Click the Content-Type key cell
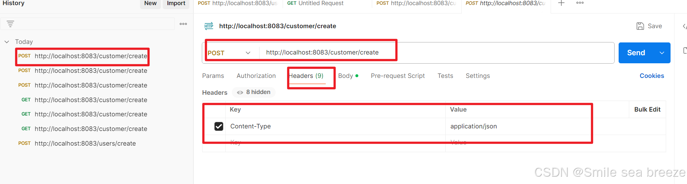Viewport: 687px width, 184px height. (x=335, y=126)
